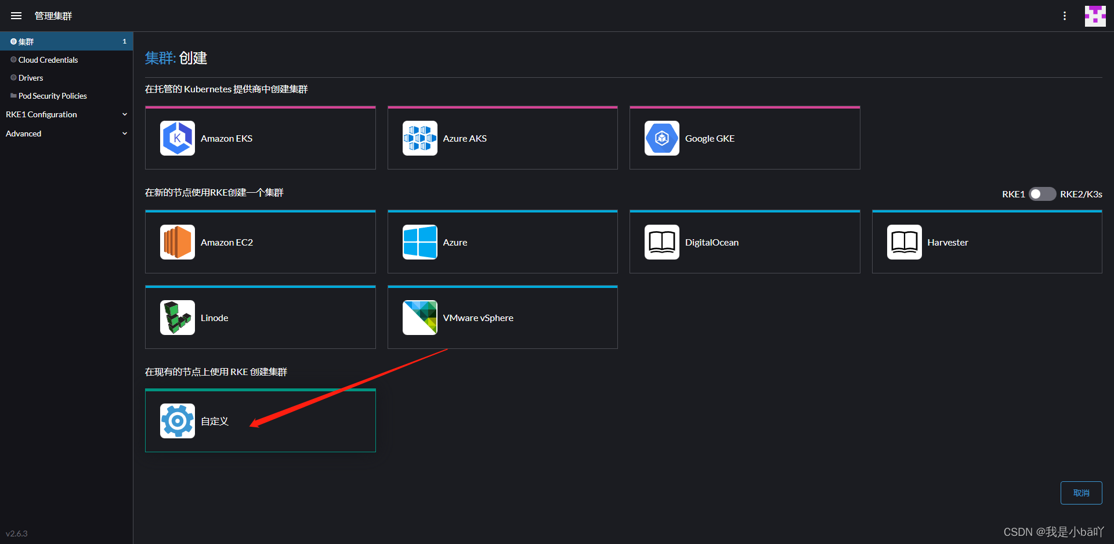The image size is (1114, 544).
Task: Open the hamburger navigation menu
Action: (x=16, y=16)
